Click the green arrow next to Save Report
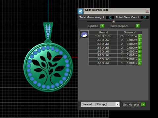158x118 pixels. pyautogui.click(x=138, y=26)
